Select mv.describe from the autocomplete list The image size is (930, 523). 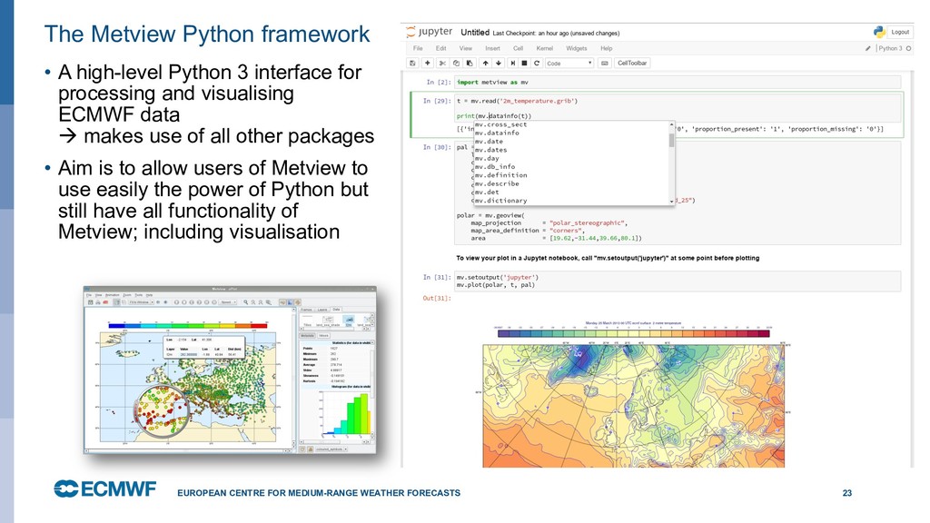coord(497,183)
